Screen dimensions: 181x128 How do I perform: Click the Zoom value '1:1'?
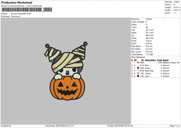point(175,13)
